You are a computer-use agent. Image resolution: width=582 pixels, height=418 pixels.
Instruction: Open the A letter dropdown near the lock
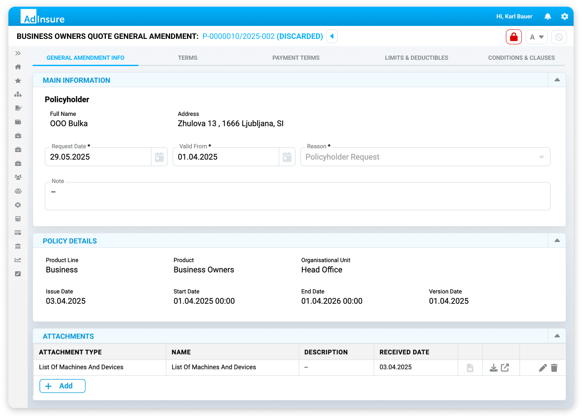pyautogui.click(x=536, y=37)
